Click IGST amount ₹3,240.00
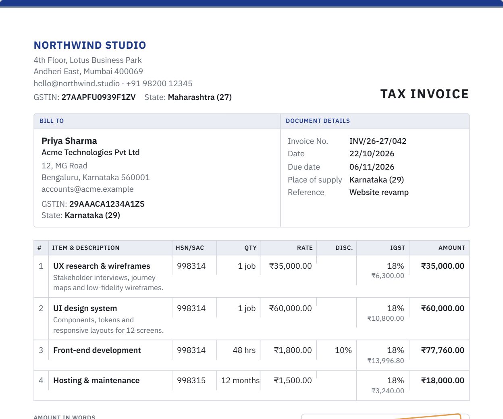503x419 pixels. pos(388,391)
